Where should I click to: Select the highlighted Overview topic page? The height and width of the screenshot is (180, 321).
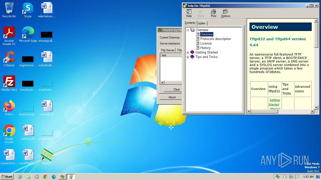pyautogui.click(x=207, y=34)
